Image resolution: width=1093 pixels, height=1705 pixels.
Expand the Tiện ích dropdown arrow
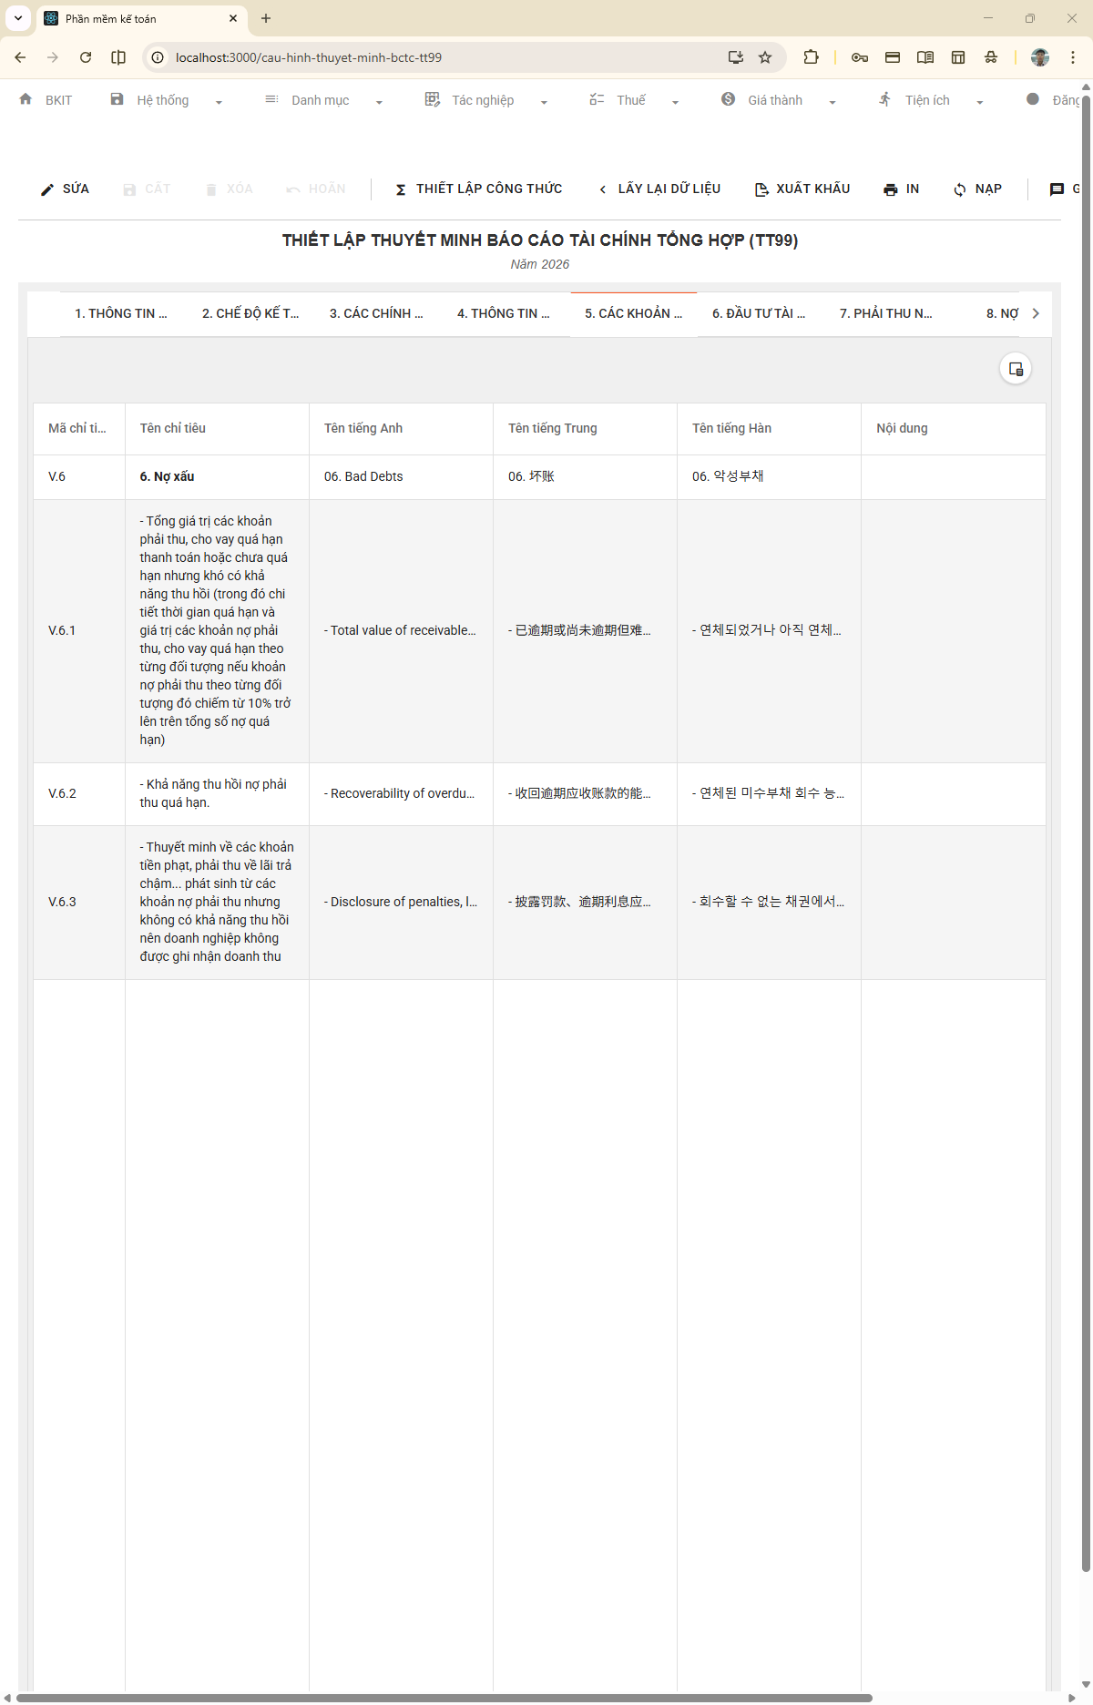click(x=979, y=102)
